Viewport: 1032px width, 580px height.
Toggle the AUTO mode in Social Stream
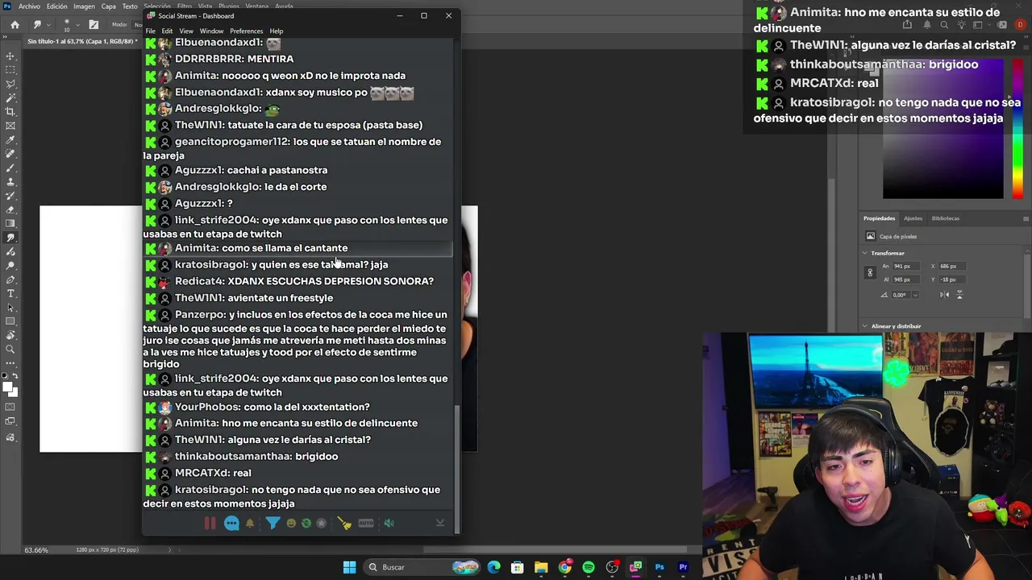(366, 524)
